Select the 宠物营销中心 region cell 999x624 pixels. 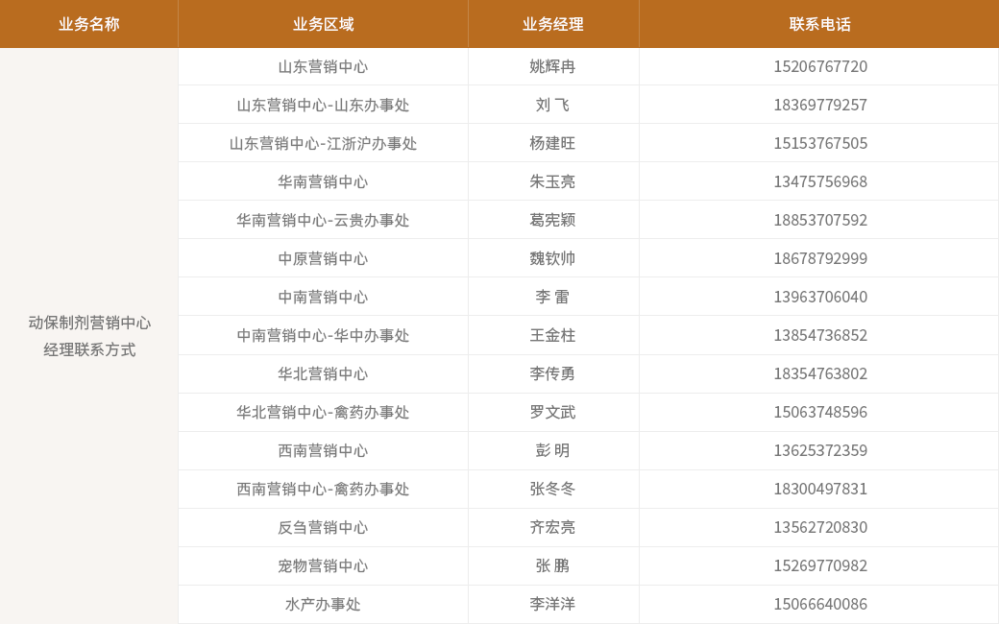point(323,565)
